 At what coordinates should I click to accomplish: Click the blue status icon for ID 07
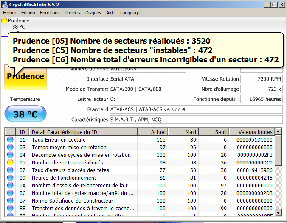[x=10, y=170]
